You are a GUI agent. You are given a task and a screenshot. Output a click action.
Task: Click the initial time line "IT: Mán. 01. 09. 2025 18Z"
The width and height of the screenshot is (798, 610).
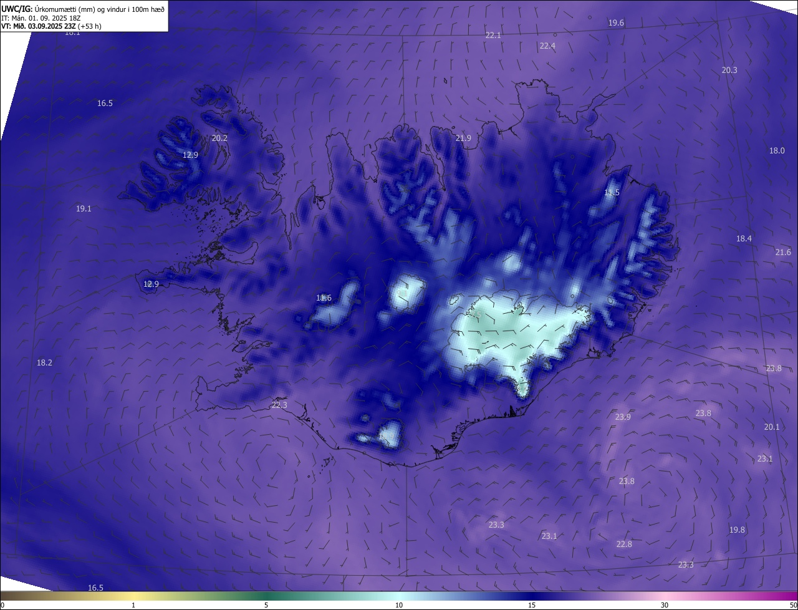coord(41,18)
